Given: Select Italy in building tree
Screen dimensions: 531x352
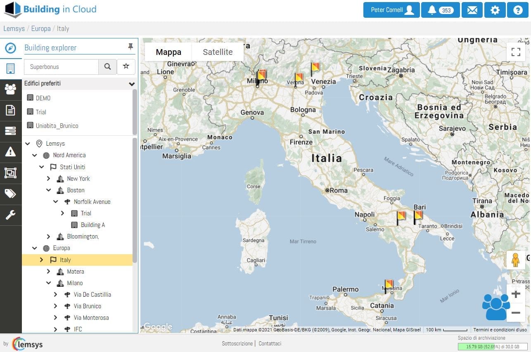Looking at the screenshot, I should 65,260.
